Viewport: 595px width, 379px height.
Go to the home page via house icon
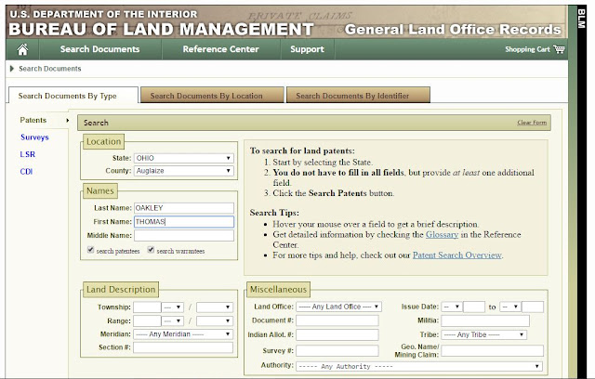[22, 49]
